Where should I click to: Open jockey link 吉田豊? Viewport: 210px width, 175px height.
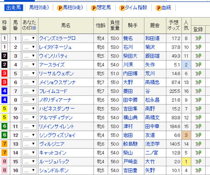tap(130, 170)
